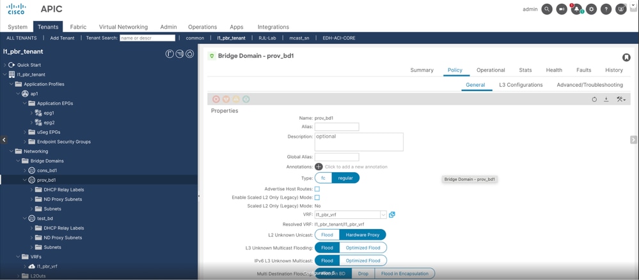
Task: Switch to the Operational tab
Action: (491, 70)
